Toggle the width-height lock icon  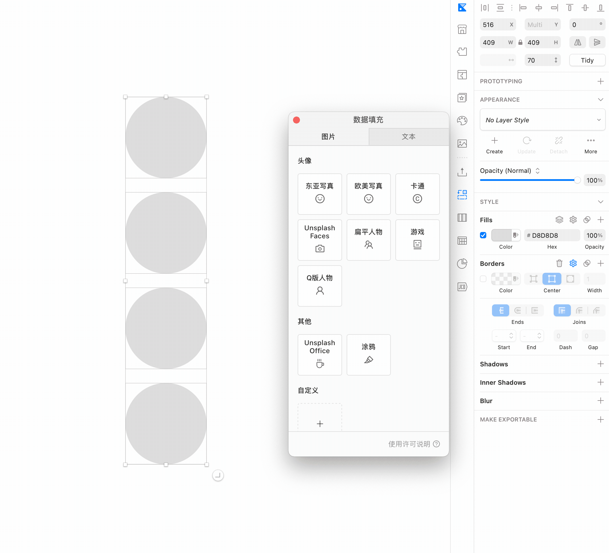520,42
